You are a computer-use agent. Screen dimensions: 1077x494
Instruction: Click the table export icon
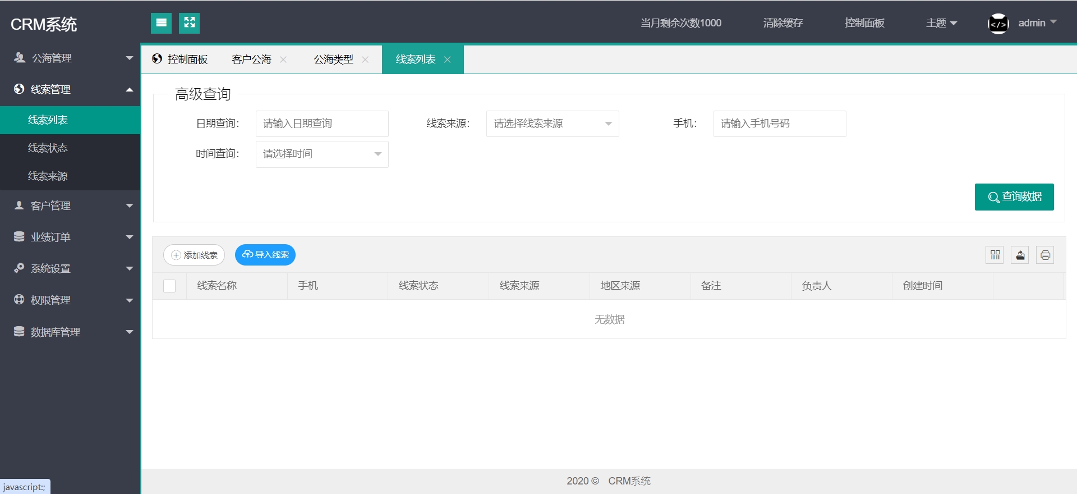tap(1020, 255)
